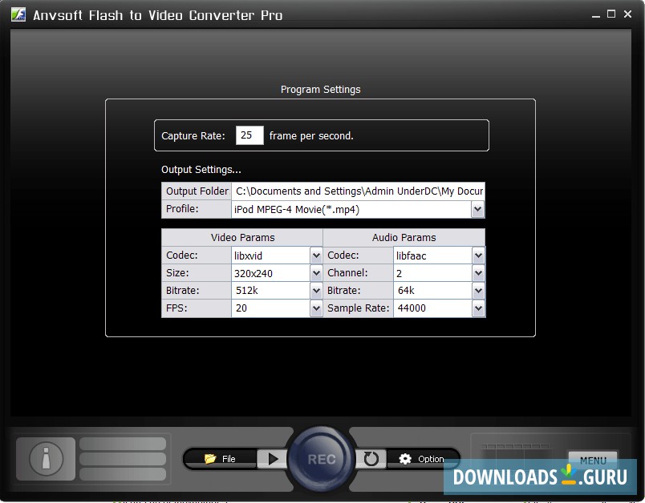Screen dimensions: 645x503
Task: Expand the audio Channel dropdown
Action: (x=478, y=273)
